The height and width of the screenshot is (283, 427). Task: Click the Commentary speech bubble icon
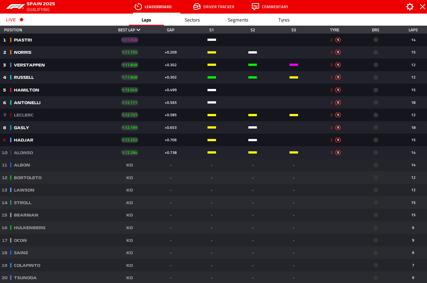coord(255,7)
